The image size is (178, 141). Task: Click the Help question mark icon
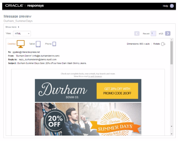tap(172, 6)
